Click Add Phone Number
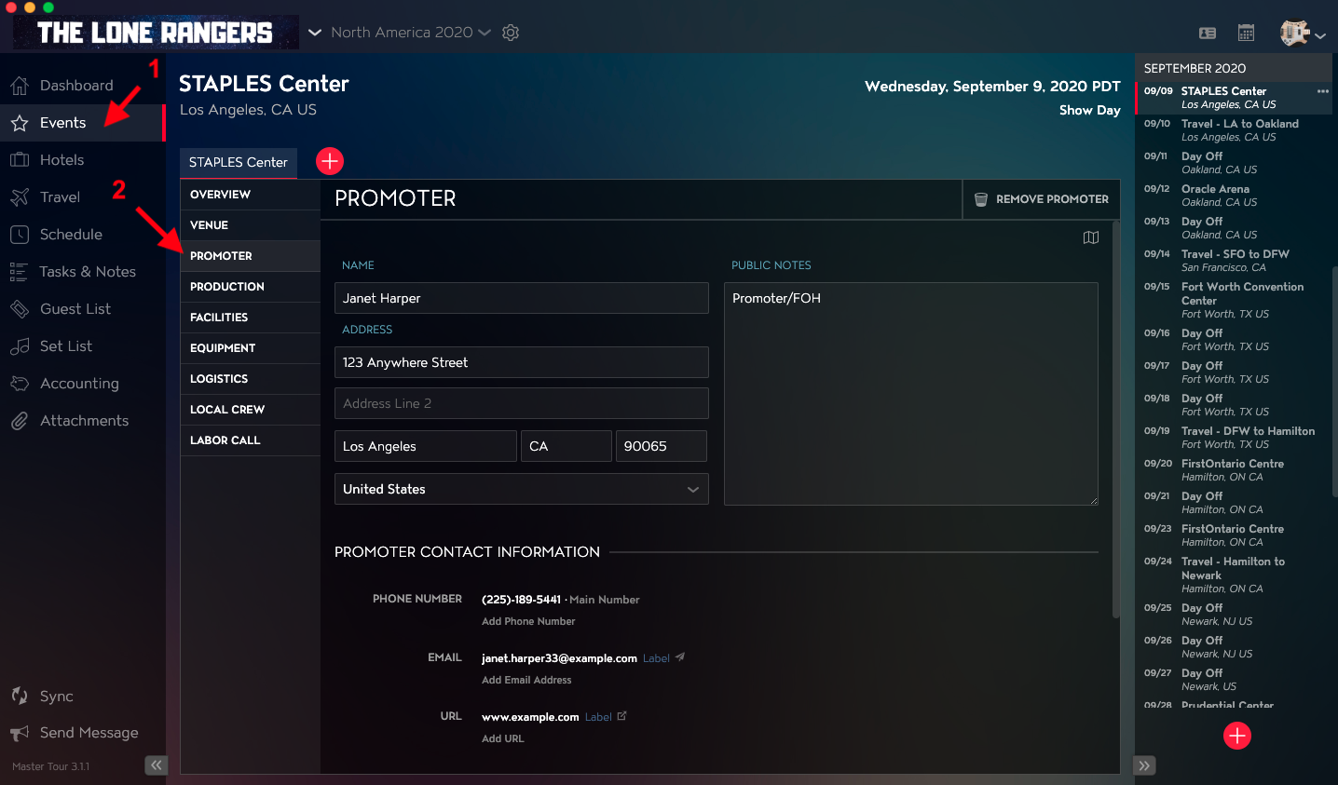The height and width of the screenshot is (785, 1338). point(528,621)
